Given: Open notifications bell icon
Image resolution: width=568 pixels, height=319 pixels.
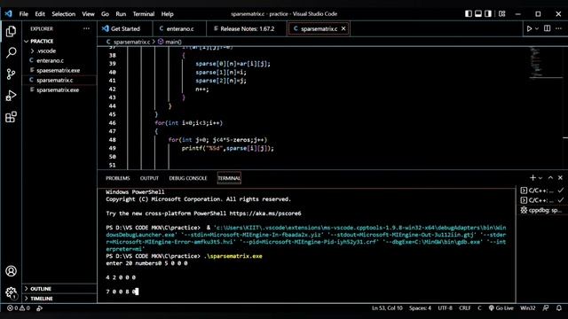Looking at the screenshot, I should 559,308.
